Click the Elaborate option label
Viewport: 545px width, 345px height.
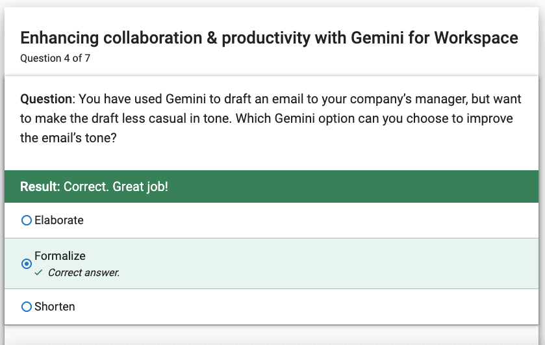pos(59,220)
